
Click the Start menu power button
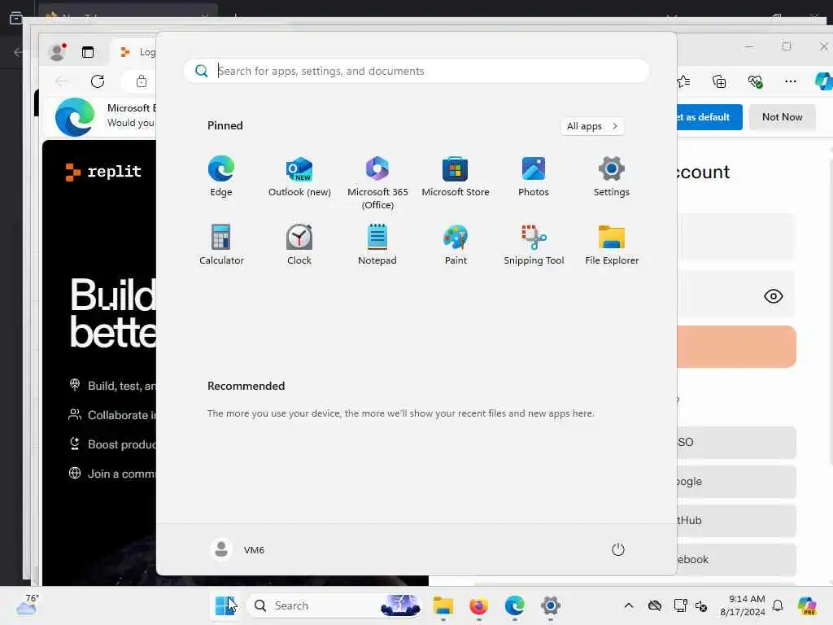coord(618,549)
